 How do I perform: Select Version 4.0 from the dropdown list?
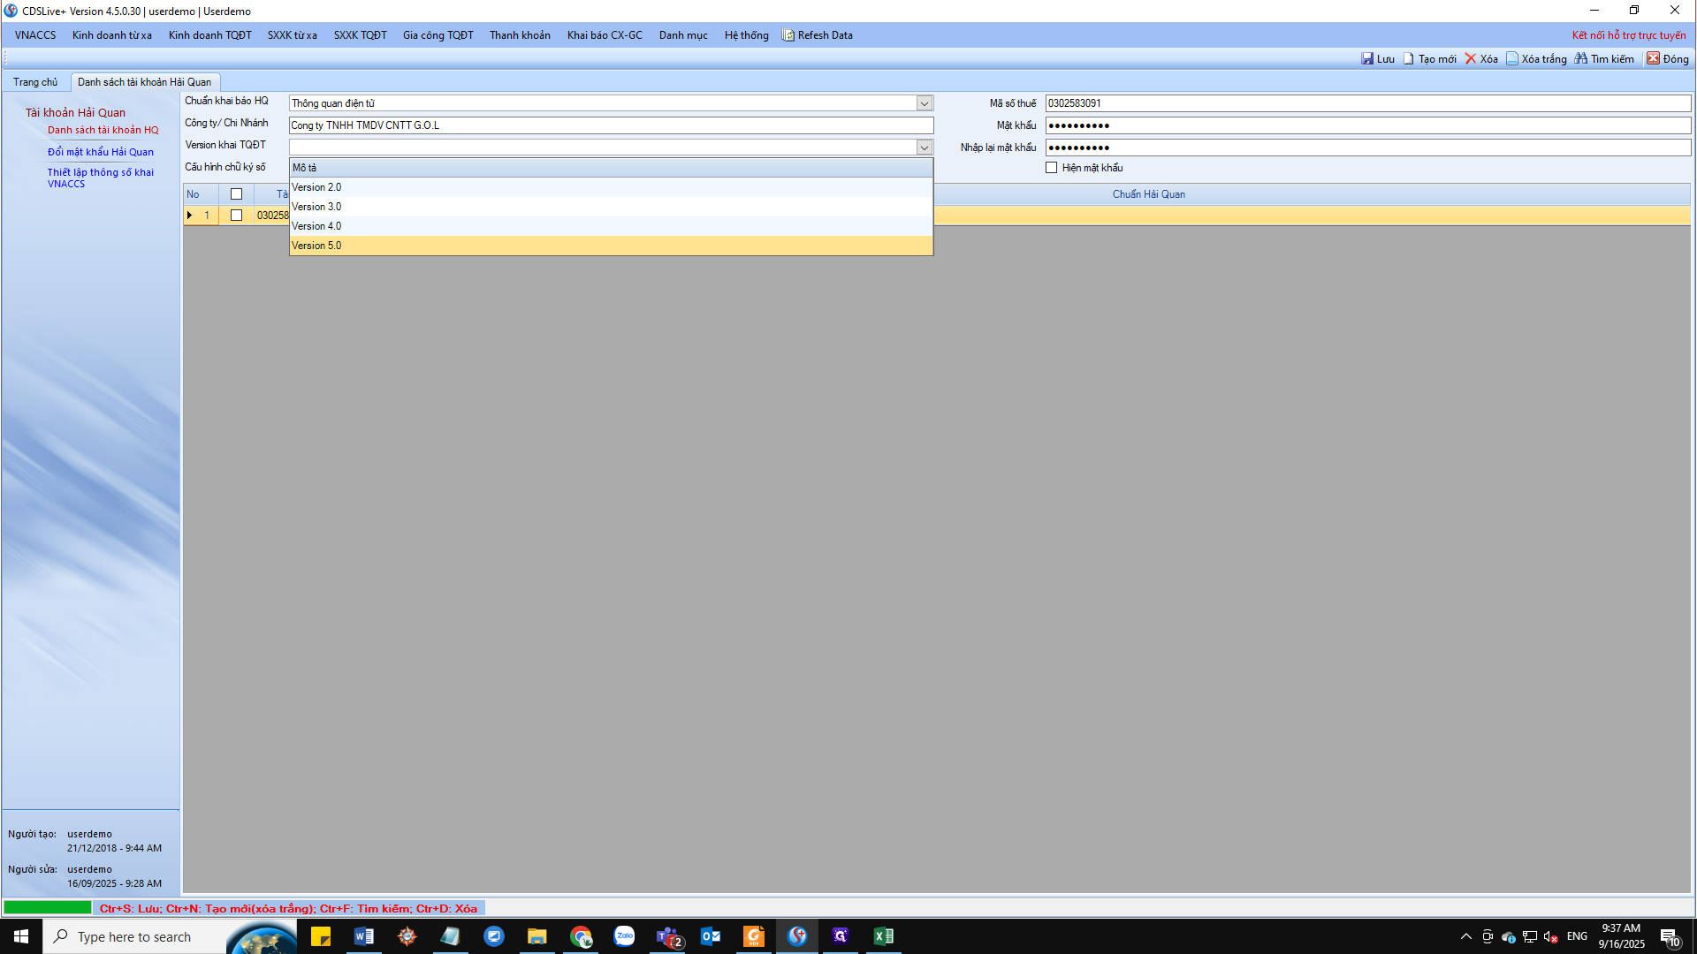(316, 226)
